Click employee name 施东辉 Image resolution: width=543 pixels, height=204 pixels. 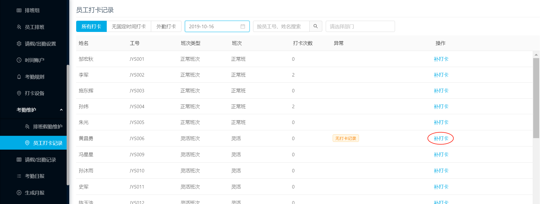pyautogui.click(x=86, y=91)
